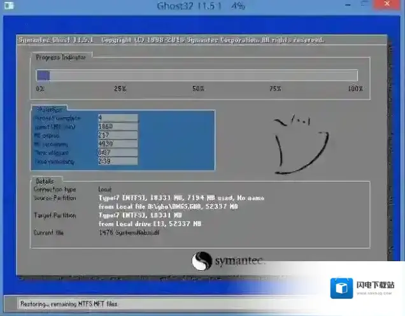Viewport: 405px width, 316px height.
Task: Click the Symantec yin-yang logo icon
Action: point(202,262)
